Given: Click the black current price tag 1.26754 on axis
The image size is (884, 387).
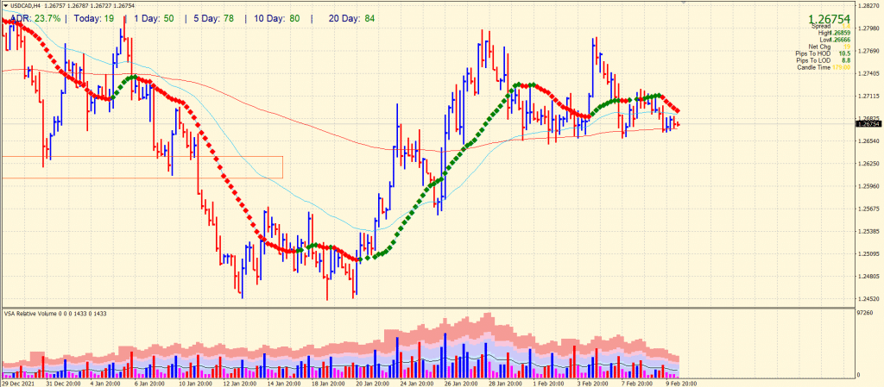Looking at the screenshot, I should point(868,124).
